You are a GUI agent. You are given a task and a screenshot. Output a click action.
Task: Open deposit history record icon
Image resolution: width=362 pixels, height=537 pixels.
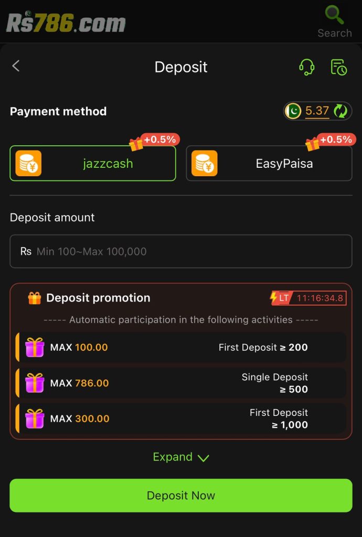[339, 67]
